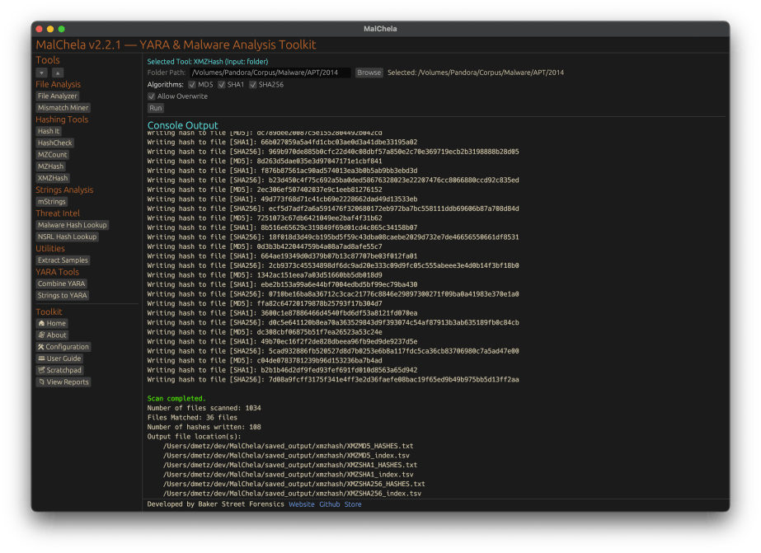Open the Hash It tool
The height and width of the screenshot is (553, 761).
pos(49,131)
